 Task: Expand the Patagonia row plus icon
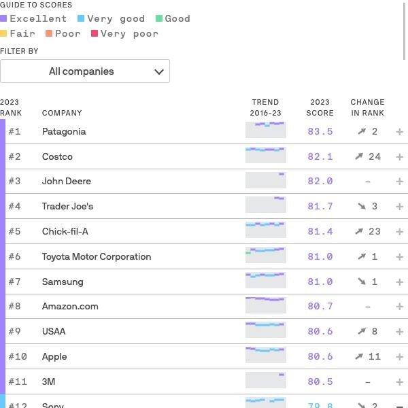click(399, 132)
